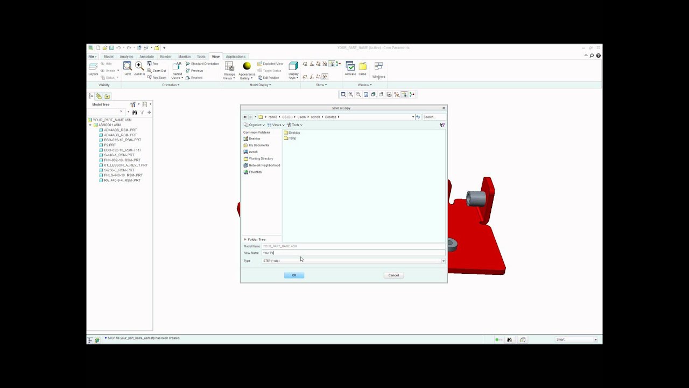
Task: Click the Search box in Save a Copy dialog
Action: [x=433, y=117]
